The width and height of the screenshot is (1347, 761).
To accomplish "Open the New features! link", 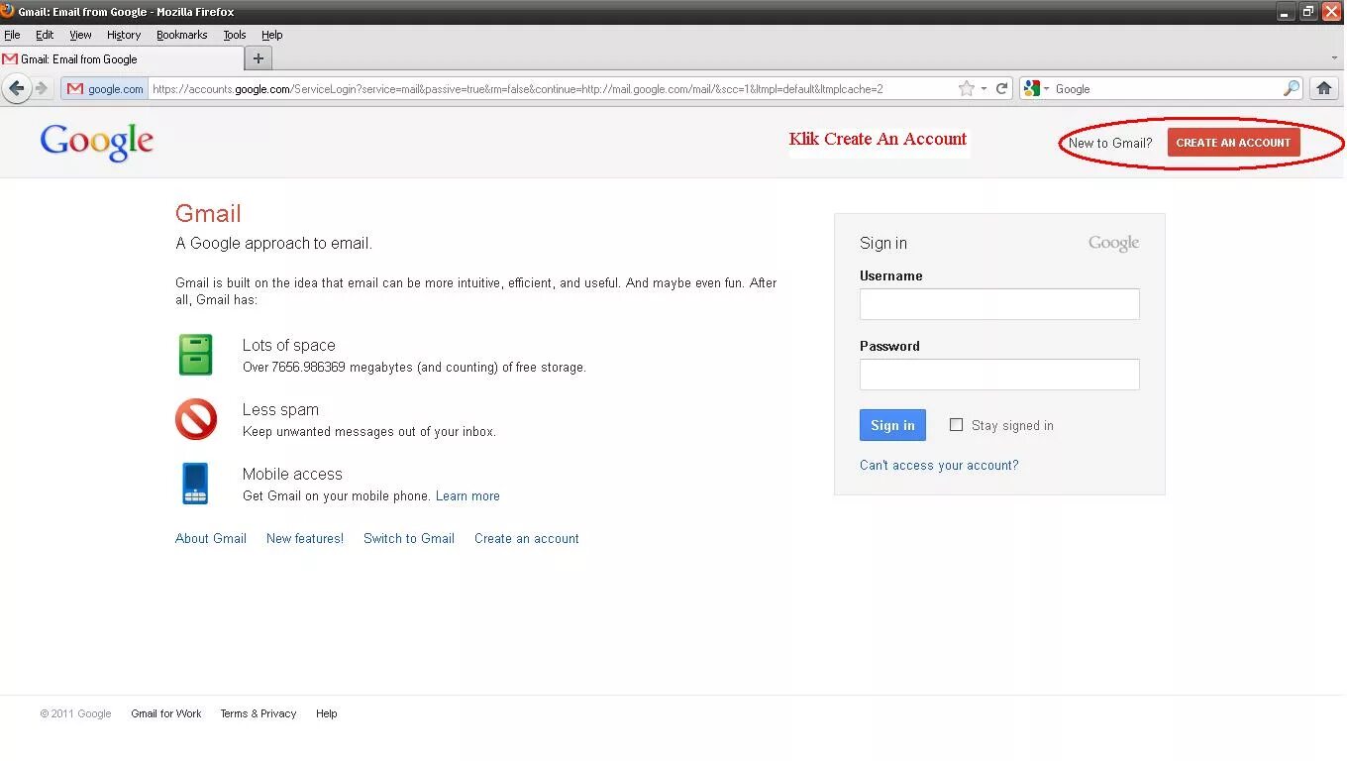I will point(305,538).
